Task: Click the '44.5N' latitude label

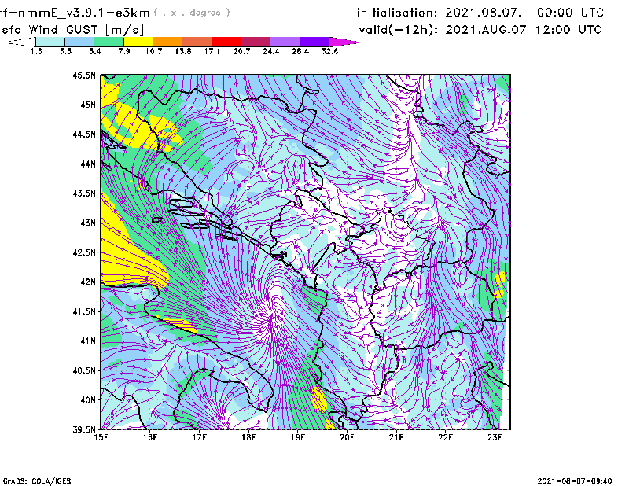Action: [84, 134]
